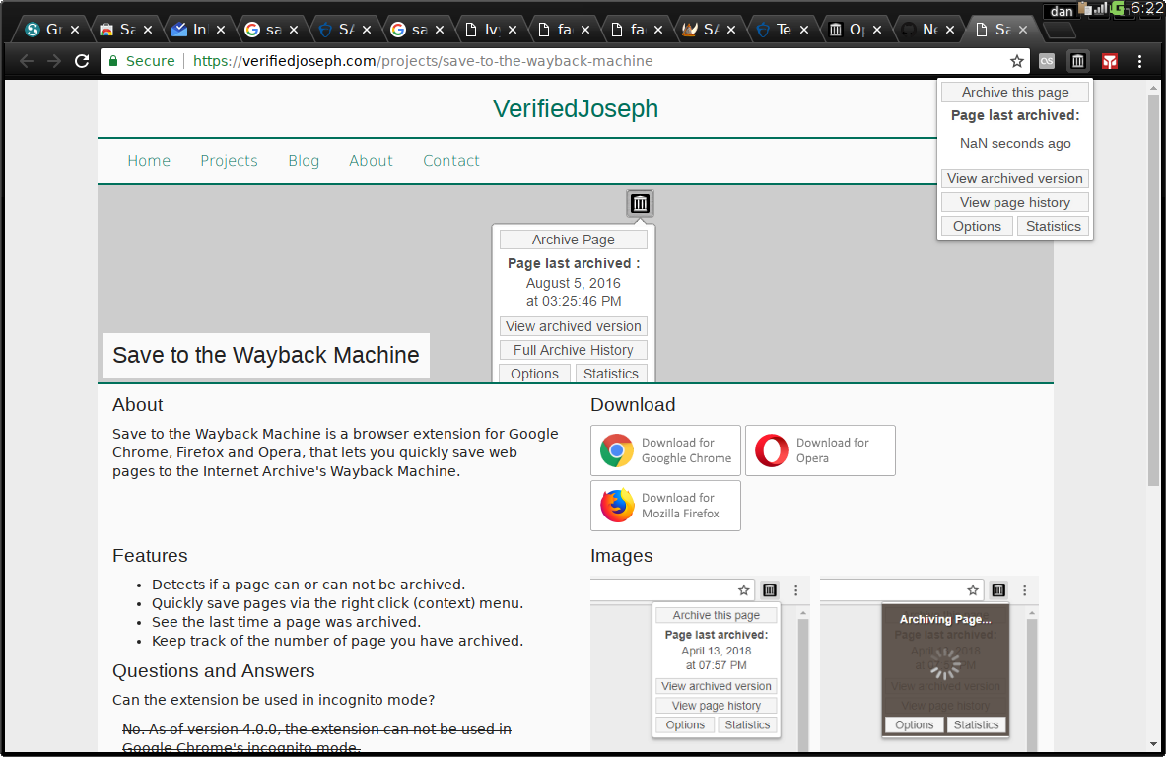
Task: Click the Wayback icon in the hero banner image
Action: [x=641, y=203]
